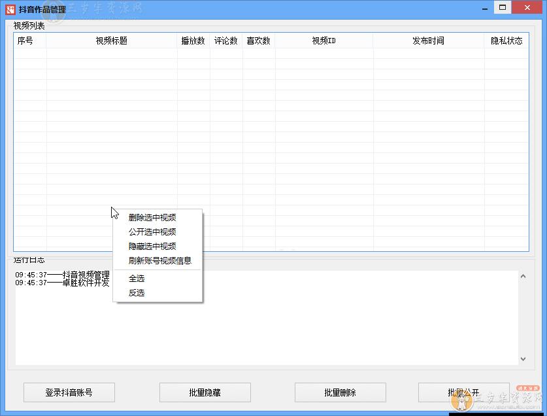Click 刷新账号视频信息 to refresh video info
Image resolution: width=547 pixels, height=416 pixels.
pyautogui.click(x=160, y=260)
